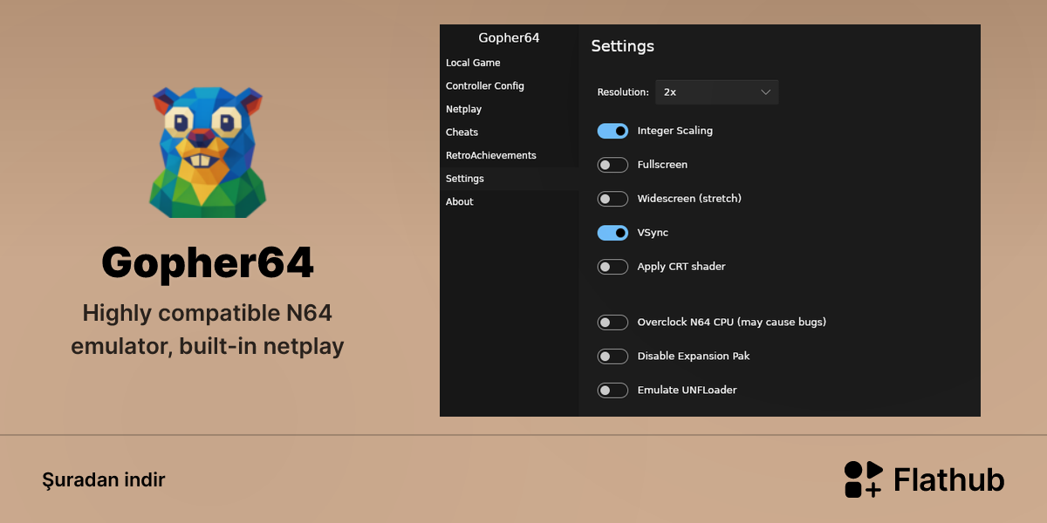Enable Apply CRT shader
The width and height of the screenshot is (1047, 523).
pyautogui.click(x=612, y=267)
